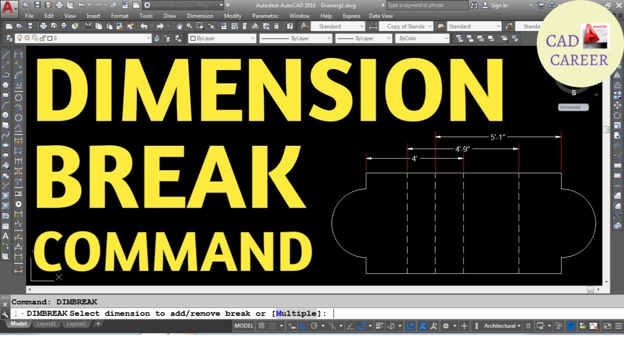Open the Parametric menu
The width and height of the screenshot is (624, 351).
coord(265,16)
